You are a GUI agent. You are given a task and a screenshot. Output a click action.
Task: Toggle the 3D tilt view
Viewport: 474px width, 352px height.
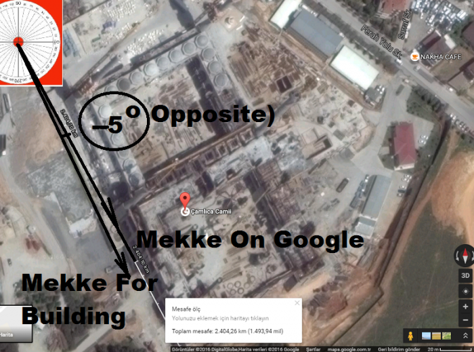coord(465,275)
